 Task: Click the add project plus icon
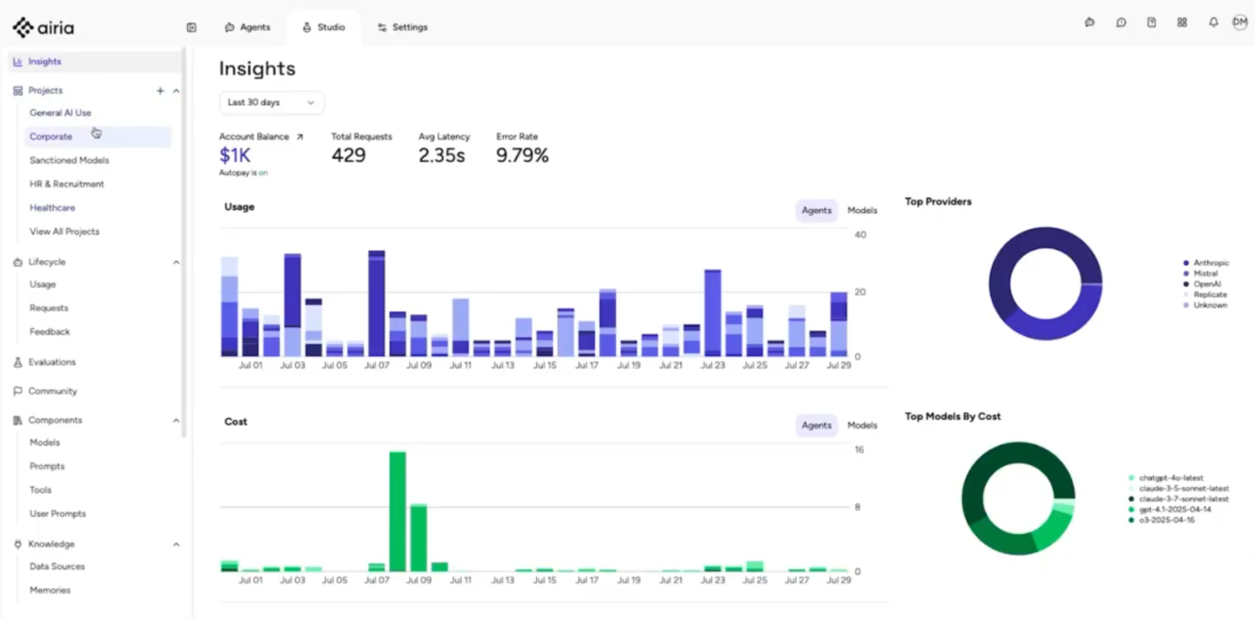(x=160, y=91)
